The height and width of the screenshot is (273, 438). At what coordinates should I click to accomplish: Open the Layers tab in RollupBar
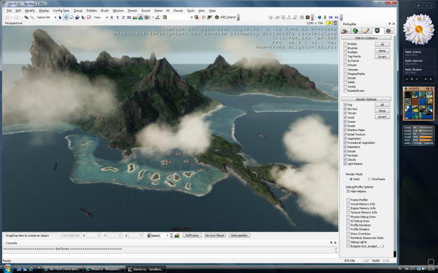tap(388, 31)
